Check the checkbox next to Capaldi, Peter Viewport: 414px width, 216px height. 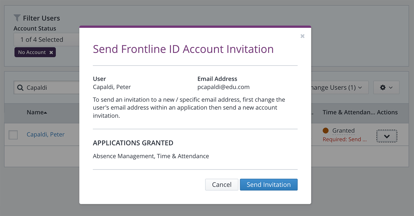coord(13,134)
